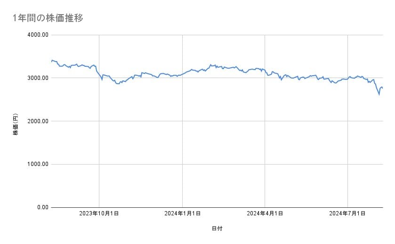
Task: Click the 2023年10月1日 date label
Action: pos(99,213)
